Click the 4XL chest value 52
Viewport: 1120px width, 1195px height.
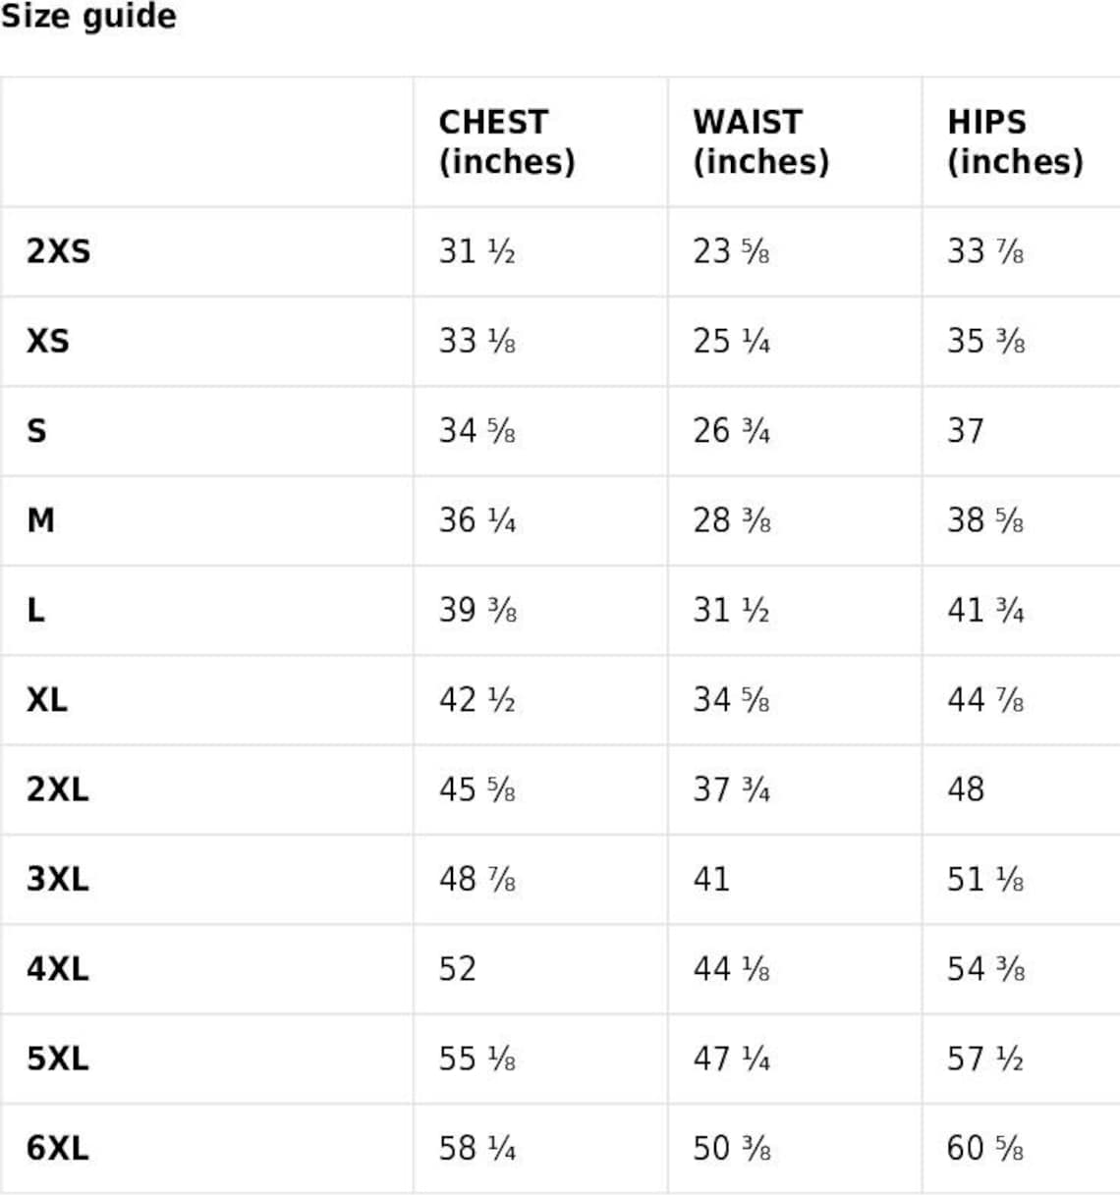458,968
